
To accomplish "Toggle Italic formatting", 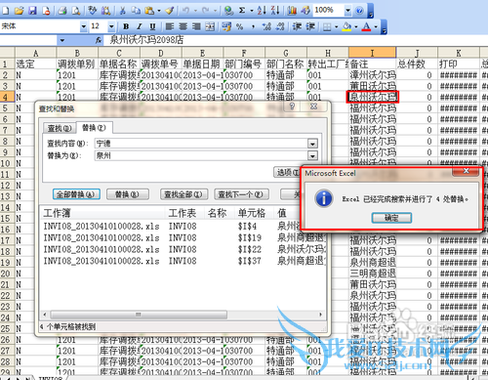I will pos(140,26).
